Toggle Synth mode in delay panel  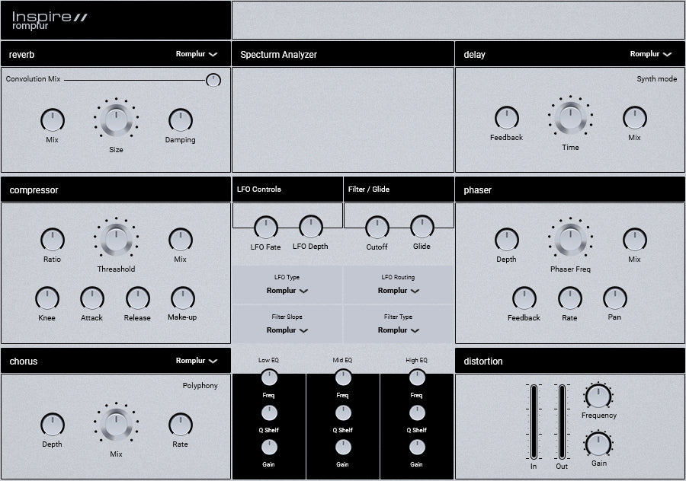pos(657,79)
